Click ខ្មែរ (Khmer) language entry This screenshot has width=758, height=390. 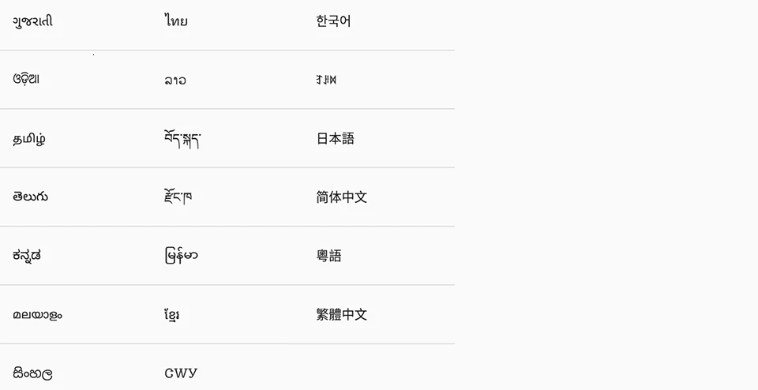click(172, 315)
